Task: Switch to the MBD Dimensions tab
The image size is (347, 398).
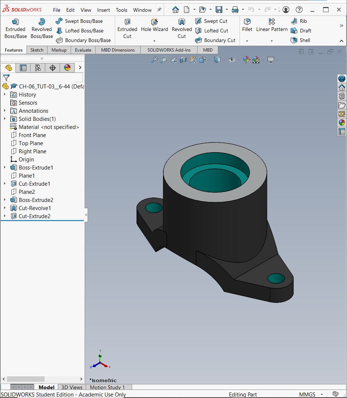Action: [118, 50]
